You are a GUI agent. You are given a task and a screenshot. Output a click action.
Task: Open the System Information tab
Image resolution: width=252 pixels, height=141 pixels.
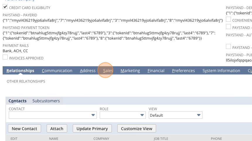(x=221, y=70)
